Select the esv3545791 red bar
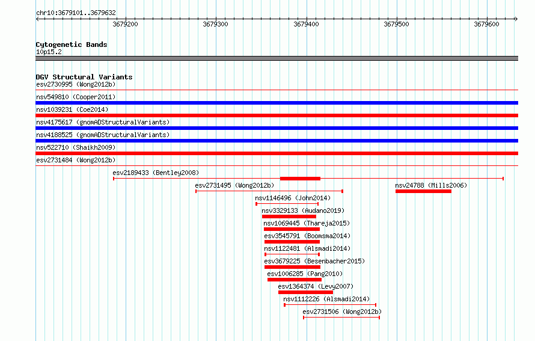Image resolution: width=535 pixels, height=341 pixels. [292, 242]
